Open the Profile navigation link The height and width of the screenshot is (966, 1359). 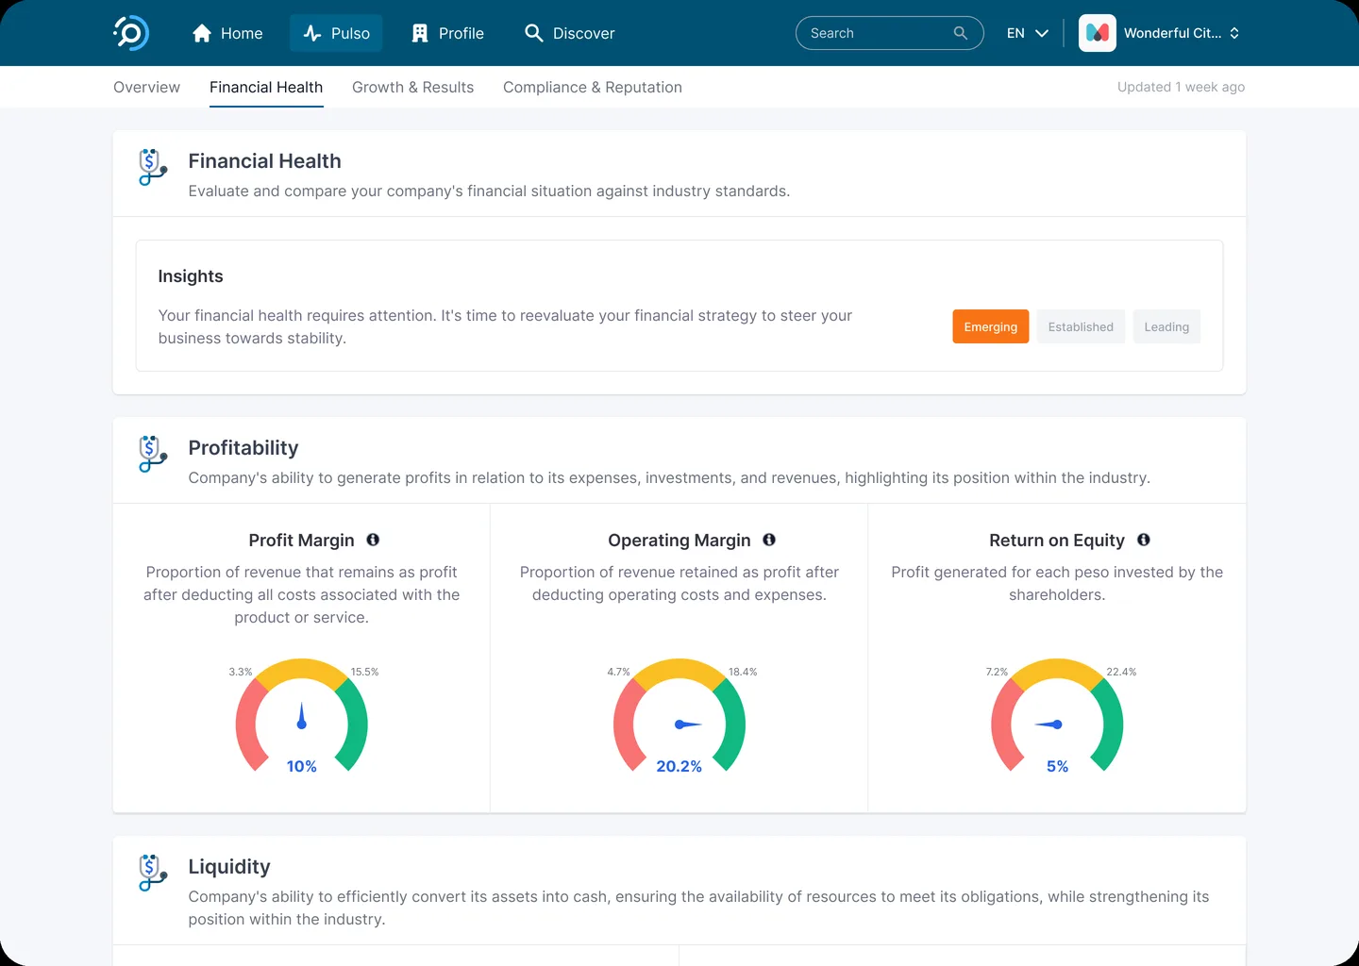(x=448, y=33)
